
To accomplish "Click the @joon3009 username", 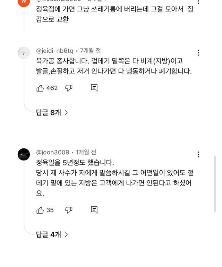I will (53, 152).
